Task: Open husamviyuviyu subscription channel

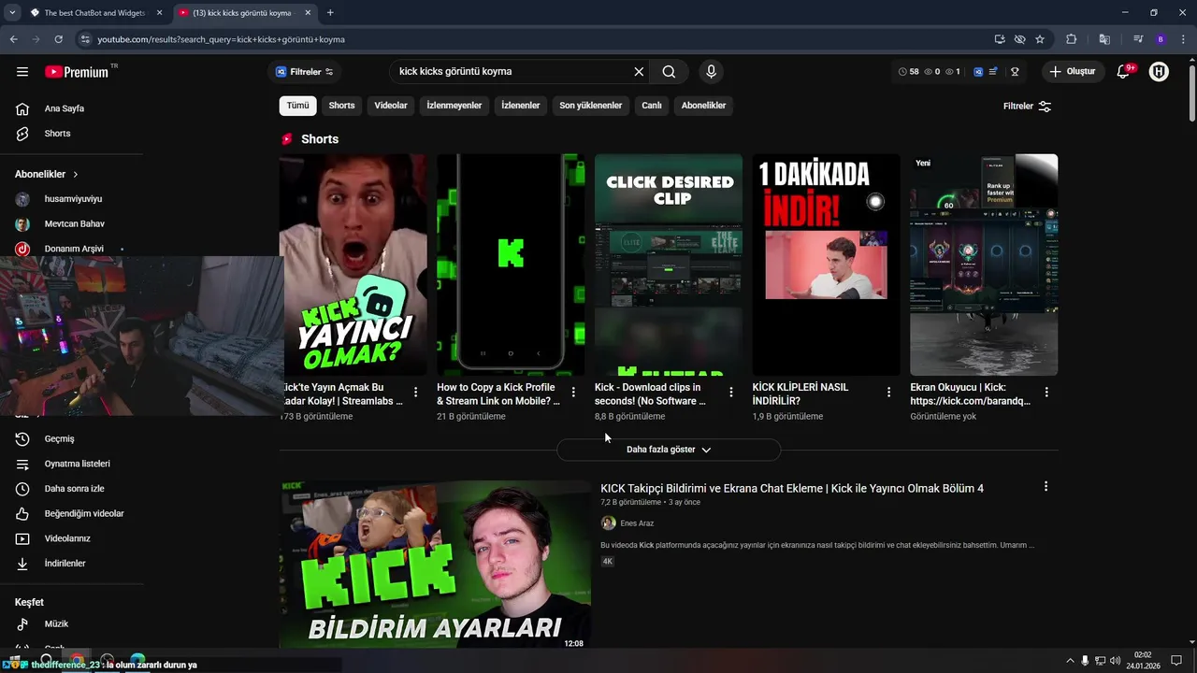Action: [x=72, y=199]
